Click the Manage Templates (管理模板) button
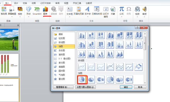The height and width of the screenshot is (102, 170). (63, 87)
